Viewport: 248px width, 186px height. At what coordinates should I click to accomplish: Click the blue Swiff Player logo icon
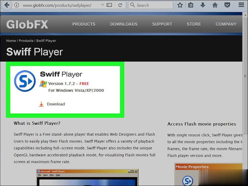point(25,81)
